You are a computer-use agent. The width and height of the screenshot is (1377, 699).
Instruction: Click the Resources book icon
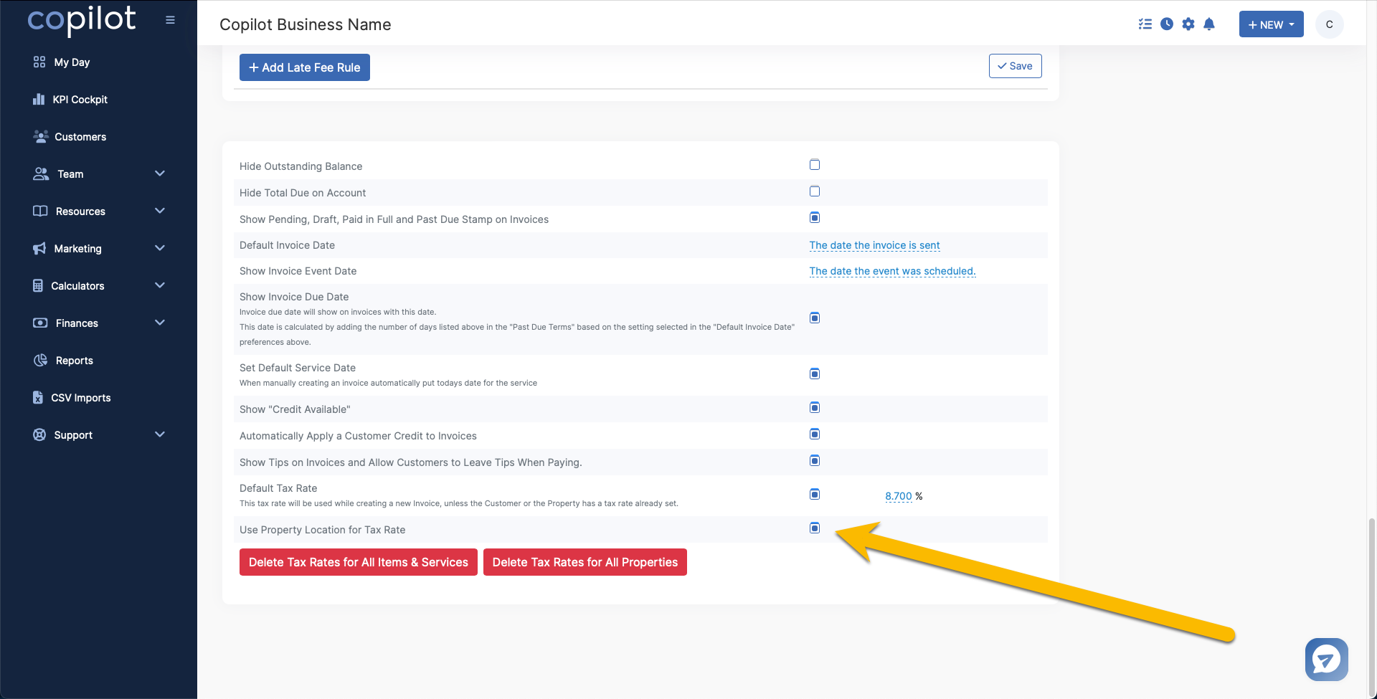(x=40, y=211)
